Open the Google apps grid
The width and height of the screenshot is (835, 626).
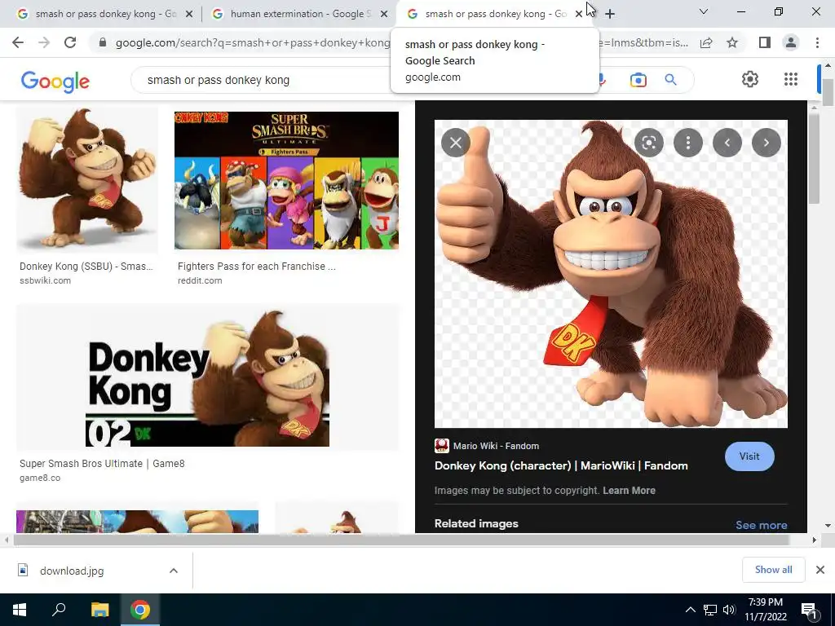click(791, 79)
